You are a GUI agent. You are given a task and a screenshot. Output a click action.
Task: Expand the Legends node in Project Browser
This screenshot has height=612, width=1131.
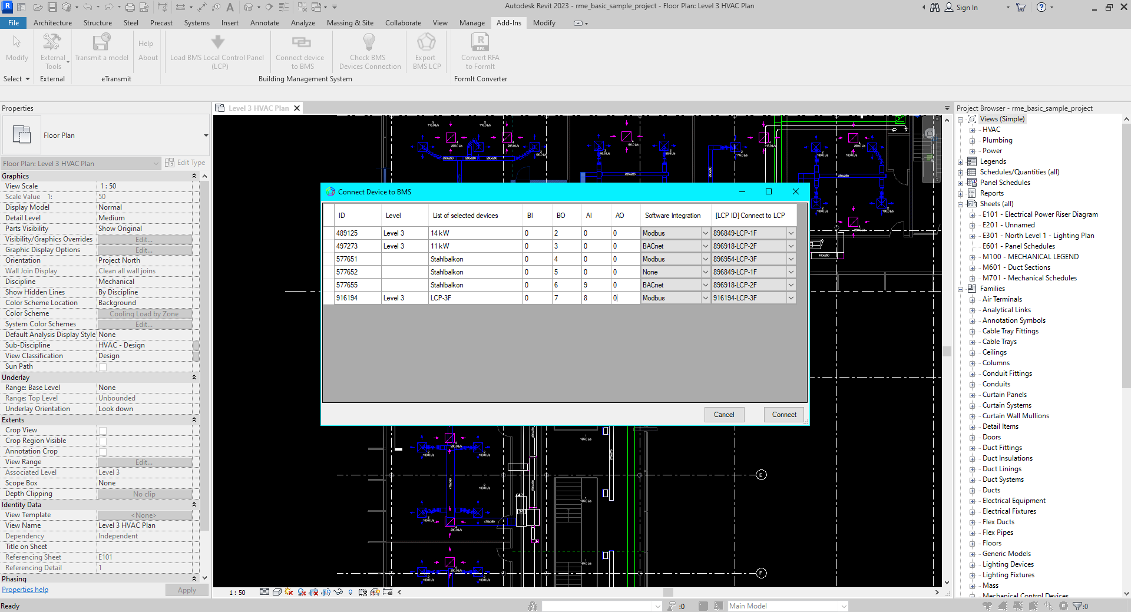[961, 162]
